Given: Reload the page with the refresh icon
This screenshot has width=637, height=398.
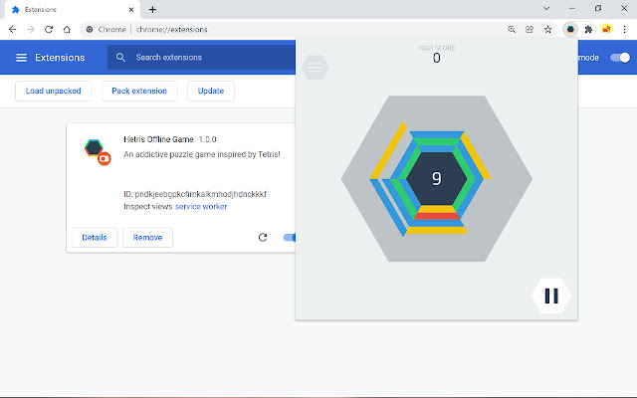Looking at the screenshot, I should (x=49, y=29).
